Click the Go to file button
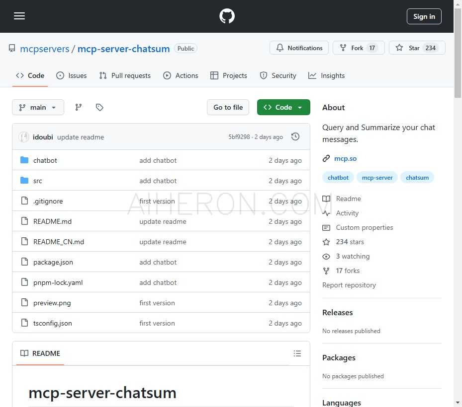 click(228, 107)
